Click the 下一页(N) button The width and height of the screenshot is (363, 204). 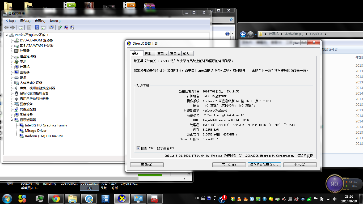(229, 165)
